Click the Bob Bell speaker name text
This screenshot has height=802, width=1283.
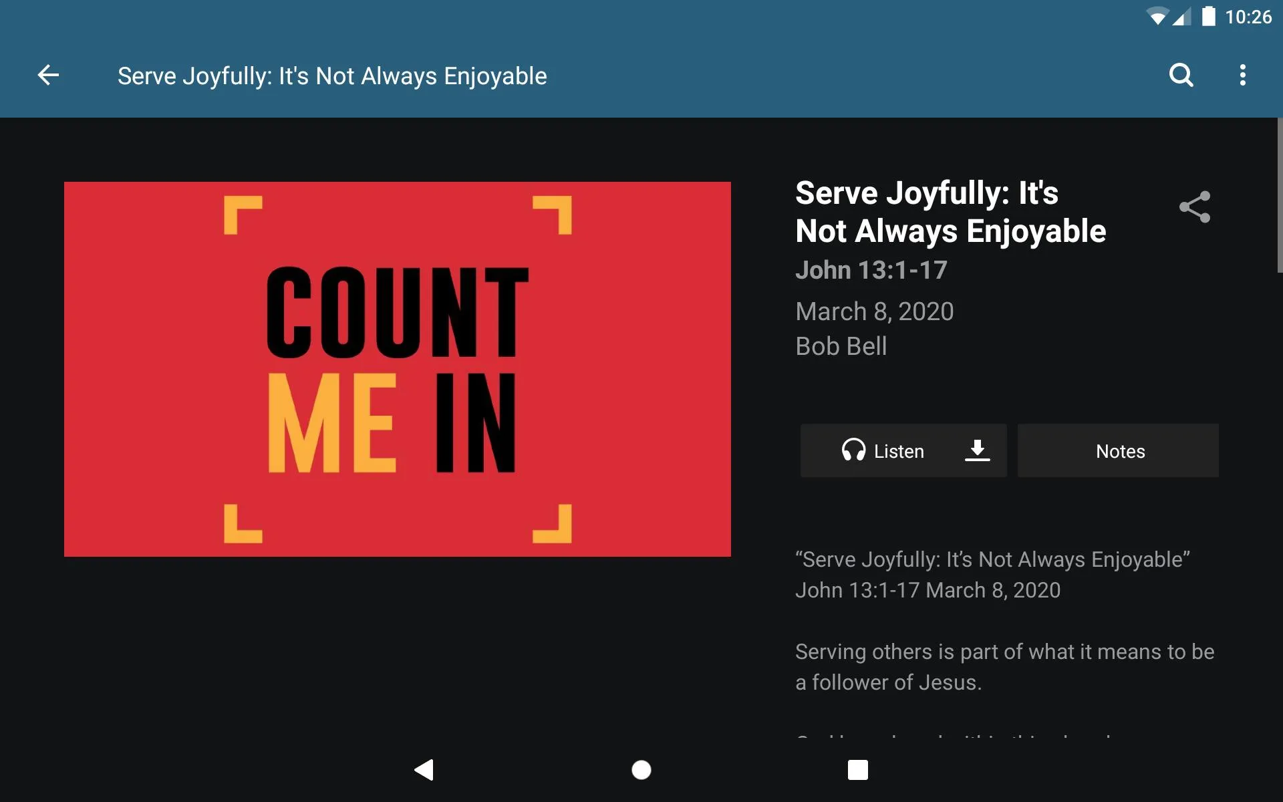coord(841,346)
